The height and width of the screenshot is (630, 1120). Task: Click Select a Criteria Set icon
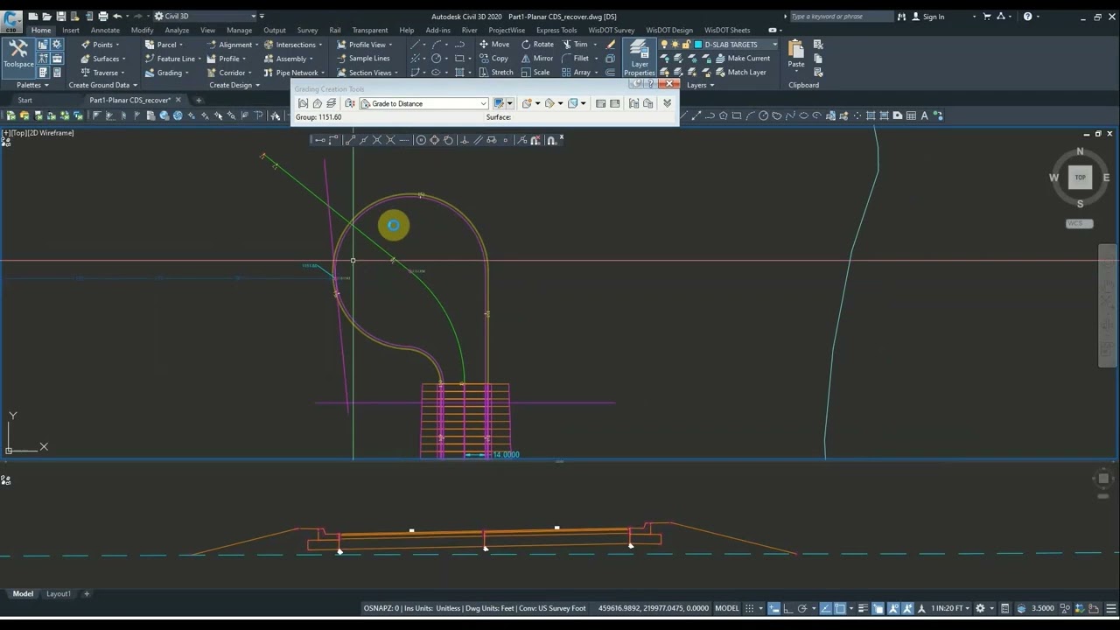point(349,103)
